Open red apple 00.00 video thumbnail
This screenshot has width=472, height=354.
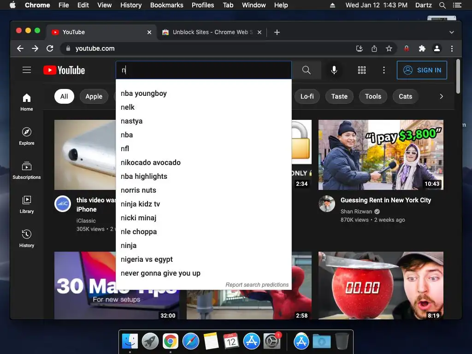[381, 286]
